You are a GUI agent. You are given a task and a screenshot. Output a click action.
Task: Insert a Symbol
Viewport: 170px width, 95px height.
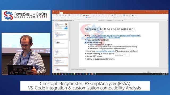pyautogui.click(x=127, y=16)
